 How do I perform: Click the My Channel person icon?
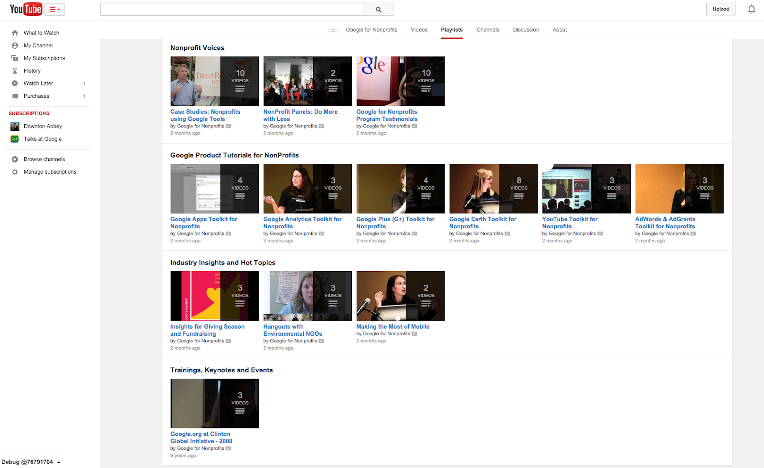15,46
